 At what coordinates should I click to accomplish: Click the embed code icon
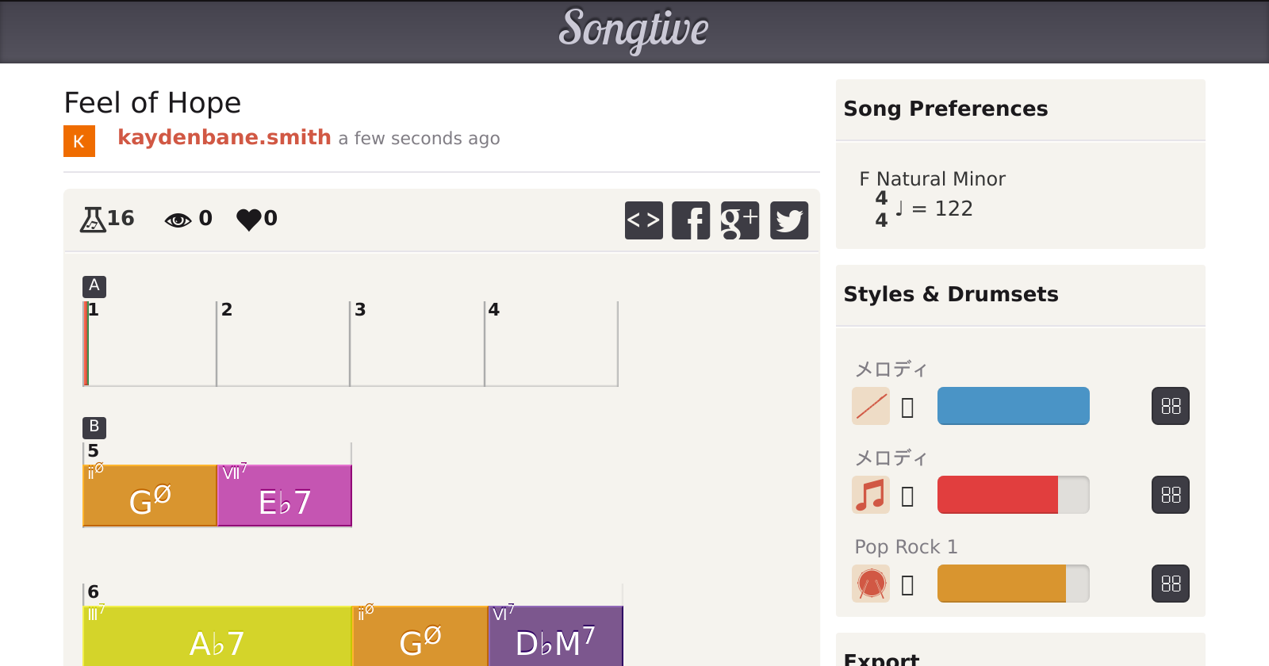(643, 220)
